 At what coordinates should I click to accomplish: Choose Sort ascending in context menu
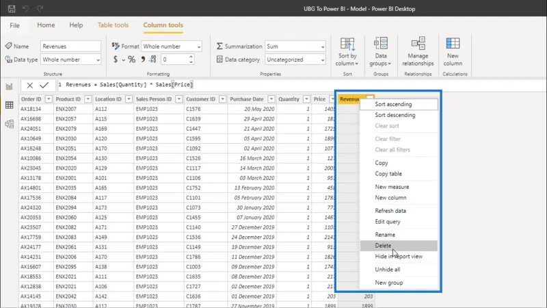pos(399,104)
